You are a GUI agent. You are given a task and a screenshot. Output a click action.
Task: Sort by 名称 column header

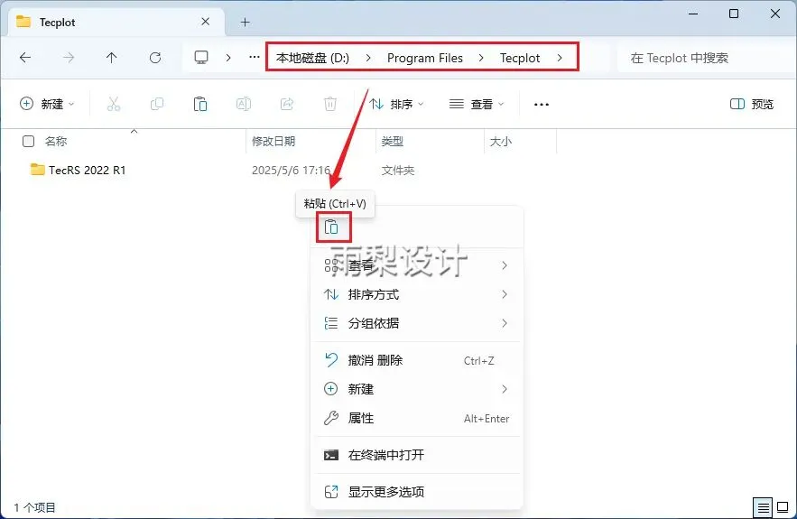coord(56,142)
